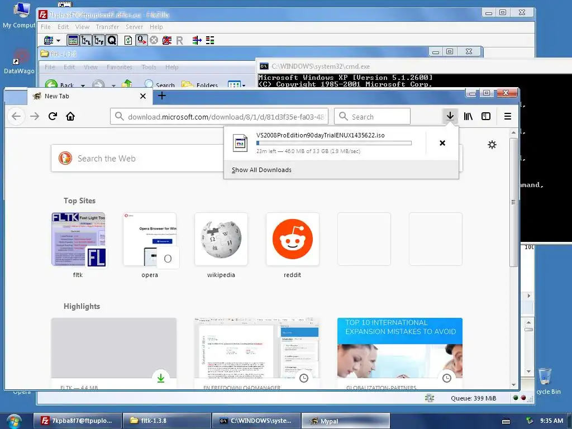
Task: Cancel the VS2008 ISO download
Action: pos(442,143)
